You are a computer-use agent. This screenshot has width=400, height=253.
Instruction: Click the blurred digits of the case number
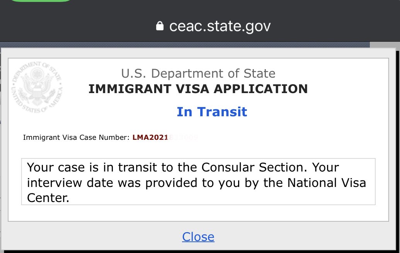tap(183, 138)
